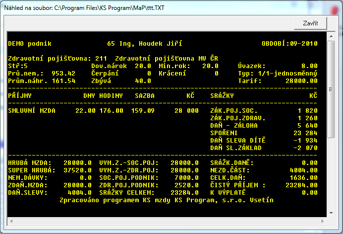This screenshot has width=343, height=234.
Task: Click the 'CELK.DAŇ:' label
Action: (x=228, y=177)
